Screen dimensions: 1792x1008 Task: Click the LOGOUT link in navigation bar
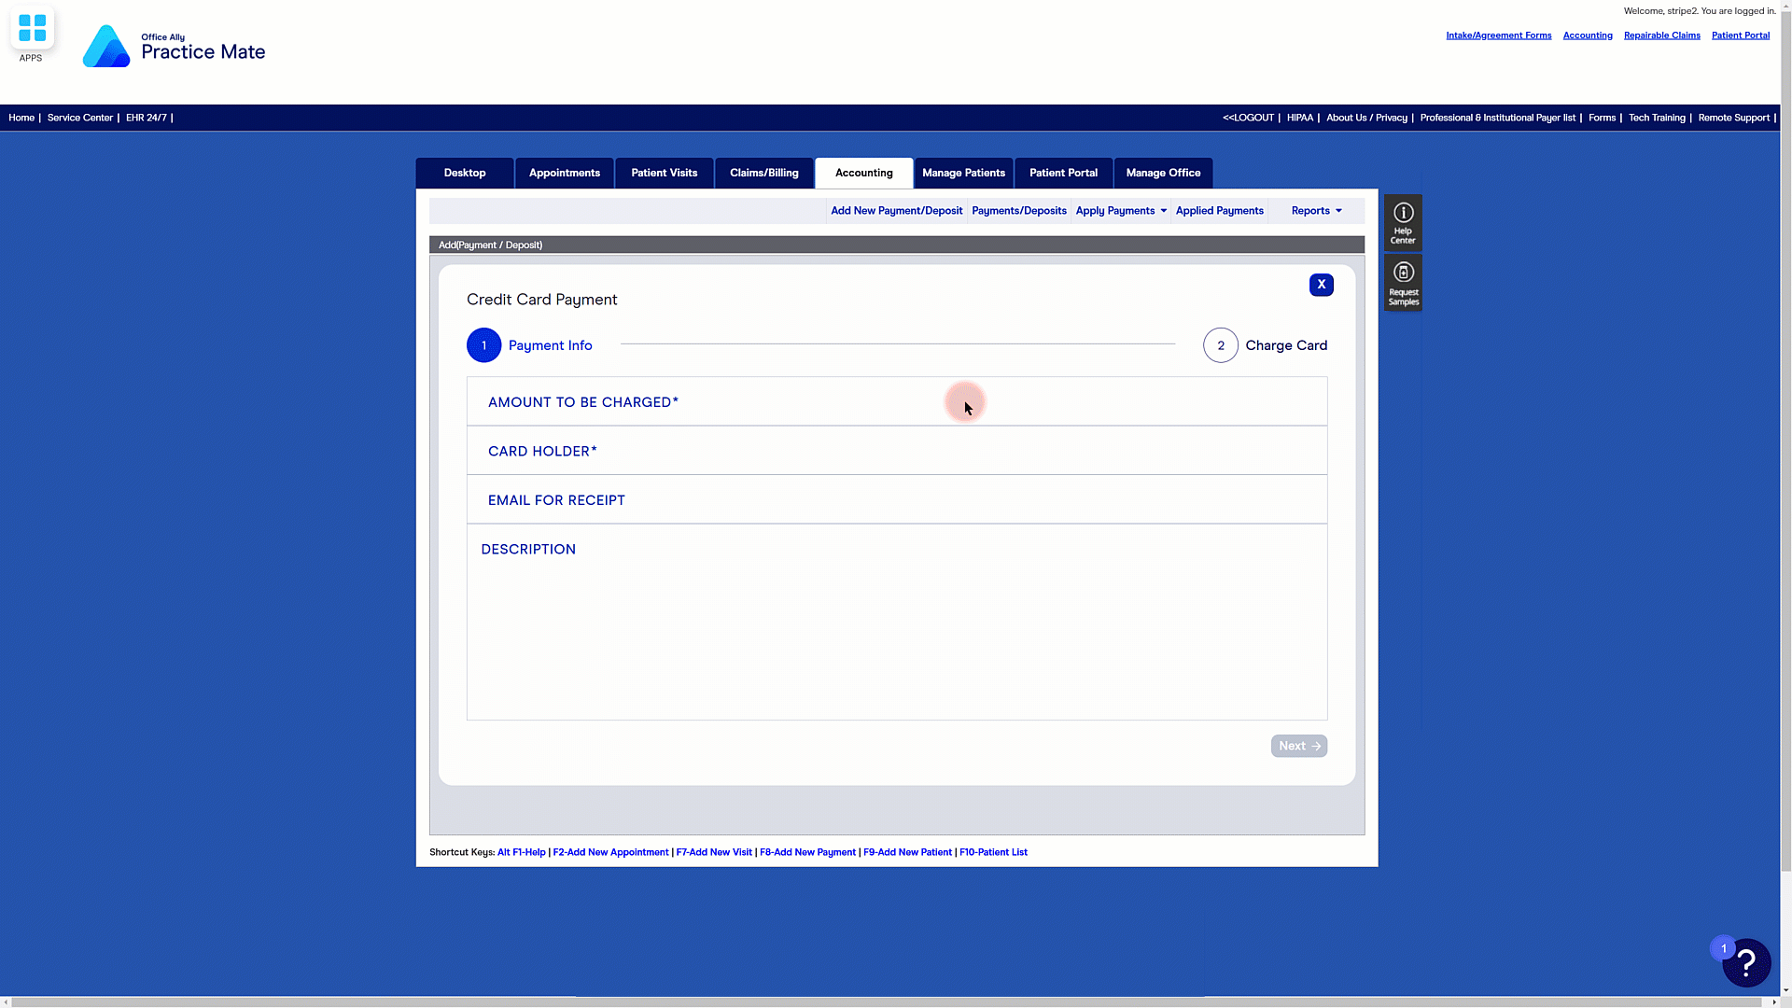1248,118
